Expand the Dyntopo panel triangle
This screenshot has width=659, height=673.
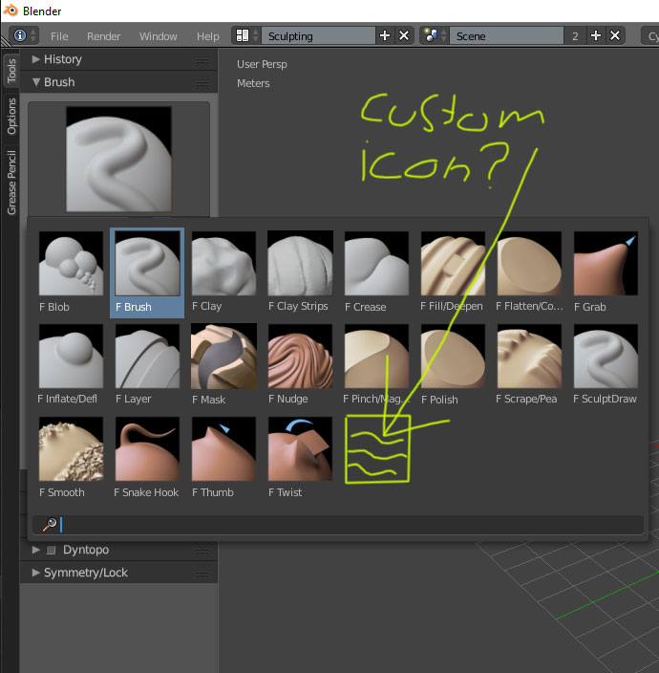(36, 550)
